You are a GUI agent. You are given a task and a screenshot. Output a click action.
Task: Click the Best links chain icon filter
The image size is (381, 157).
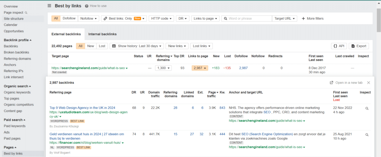pyautogui.click(x=105, y=19)
